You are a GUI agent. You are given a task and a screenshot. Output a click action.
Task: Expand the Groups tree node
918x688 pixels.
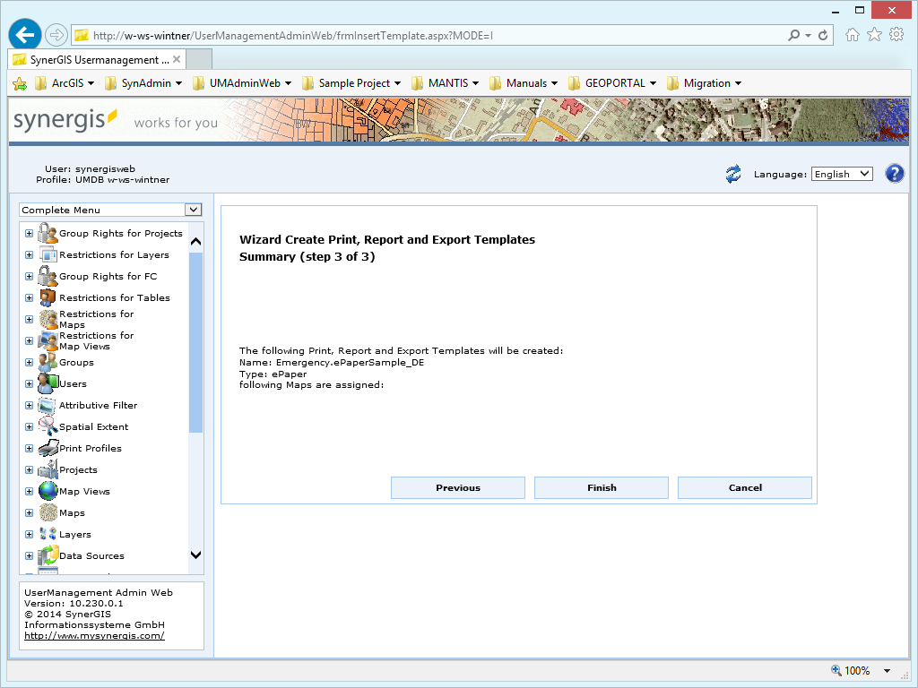pos(27,362)
